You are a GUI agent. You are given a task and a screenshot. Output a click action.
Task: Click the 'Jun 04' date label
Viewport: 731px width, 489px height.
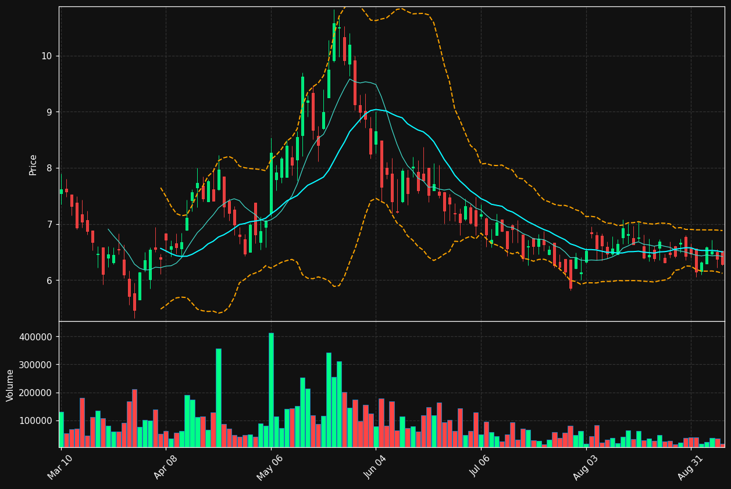click(375, 467)
